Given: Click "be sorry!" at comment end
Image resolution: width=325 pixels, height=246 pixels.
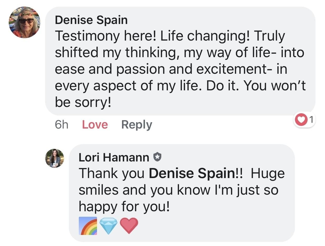Looking at the screenshot, I should tap(83, 103).
